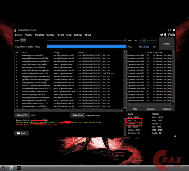Click the 'Alive: 2660' proxies statistic
This screenshot has width=189, height=171.
pyautogui.click(x=157, y=120)
